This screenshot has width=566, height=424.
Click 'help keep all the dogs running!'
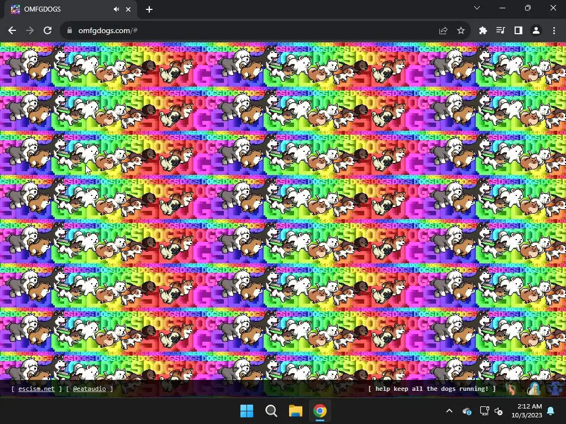(x=432, y=389)
